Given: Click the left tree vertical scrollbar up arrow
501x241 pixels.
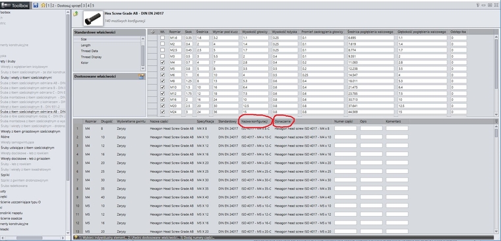Looking at the screenshot, I should point(68,13).
